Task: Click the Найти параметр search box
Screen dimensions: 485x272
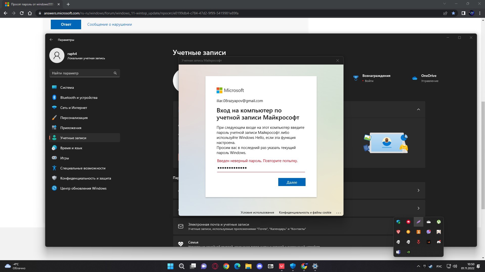Action: point(85,73)
